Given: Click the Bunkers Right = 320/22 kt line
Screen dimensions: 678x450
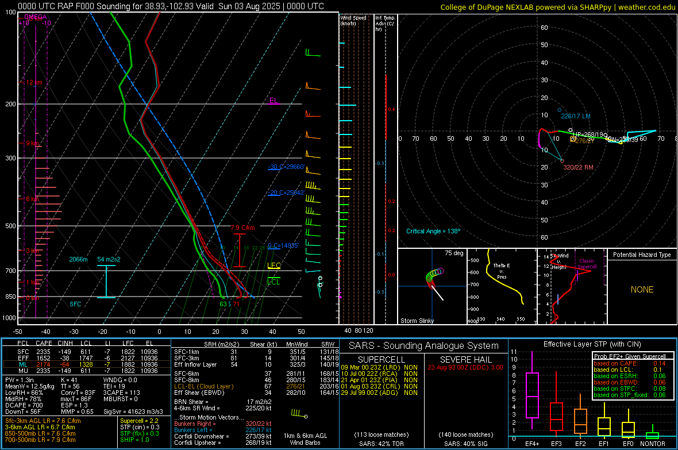Looking at the screenshot, I should click(223, 424).
